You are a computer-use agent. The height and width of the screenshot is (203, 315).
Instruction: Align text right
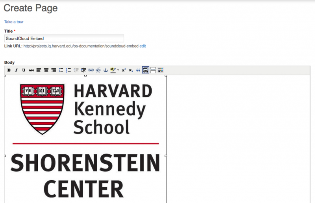pyautogui.click(x=54, y=70)
